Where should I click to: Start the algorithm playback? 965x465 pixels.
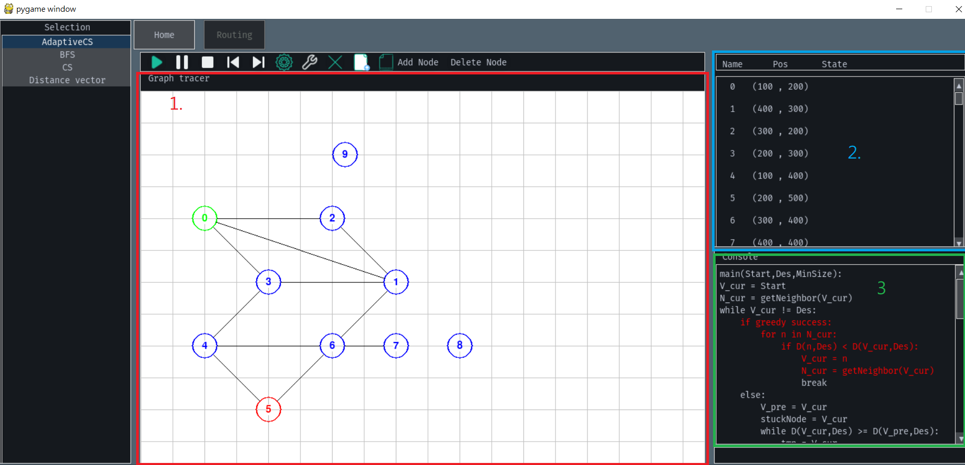(157, 62)
